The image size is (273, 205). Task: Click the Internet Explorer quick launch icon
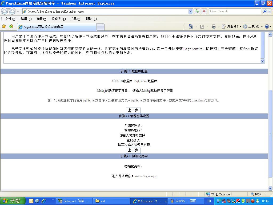tap(43, 201)
